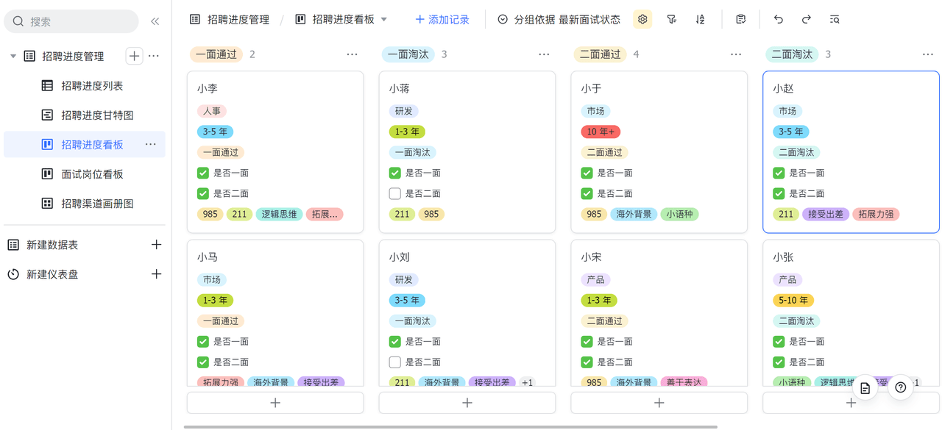This screenshot has width=942, height=430.
Task: Check 是否二面 on 小蒋's card
Action: (x=395, y=193)
